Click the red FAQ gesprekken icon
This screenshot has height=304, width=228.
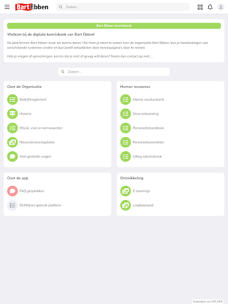point(12,191)
